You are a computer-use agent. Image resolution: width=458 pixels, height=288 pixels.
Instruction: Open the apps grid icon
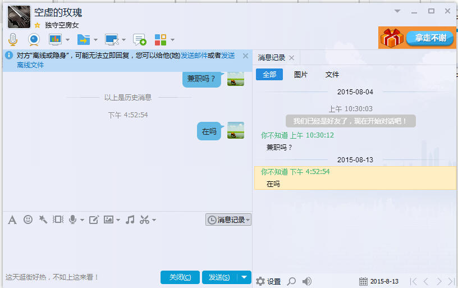(161, 40)
